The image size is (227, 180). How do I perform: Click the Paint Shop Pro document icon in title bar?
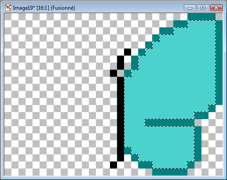8,7
